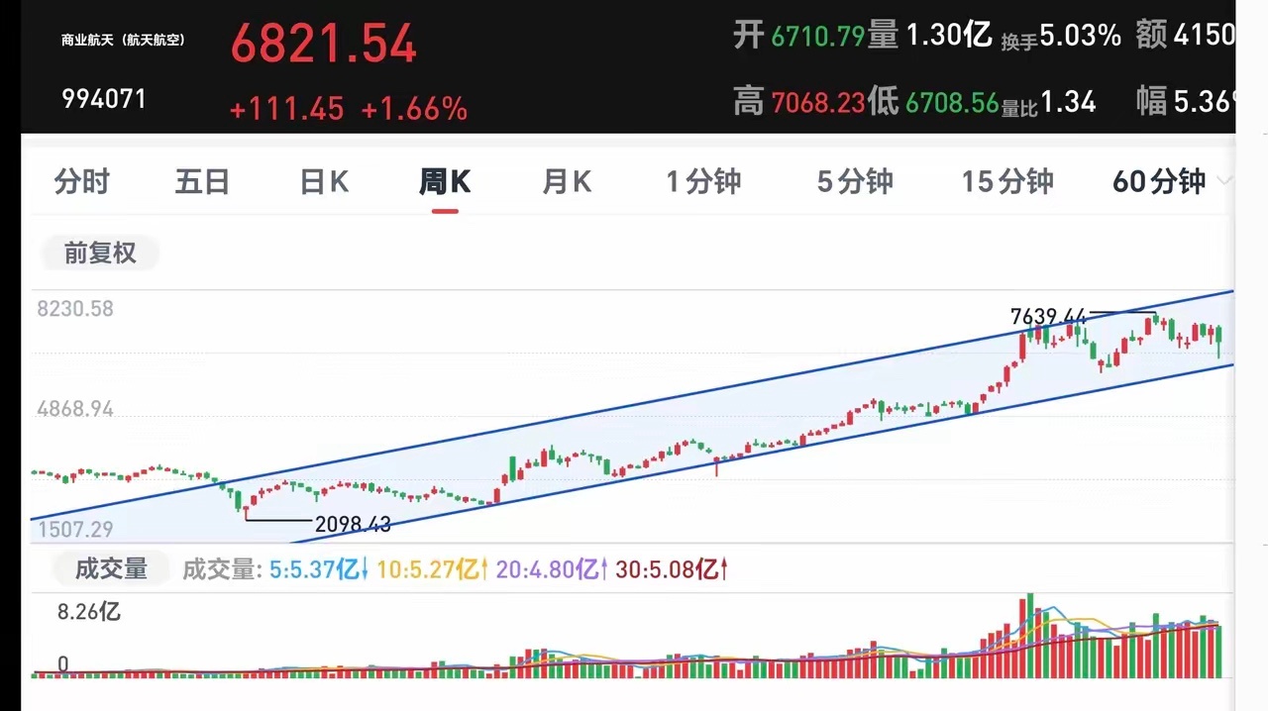Choose the 15分钟 interval tab

point(1007,182)
